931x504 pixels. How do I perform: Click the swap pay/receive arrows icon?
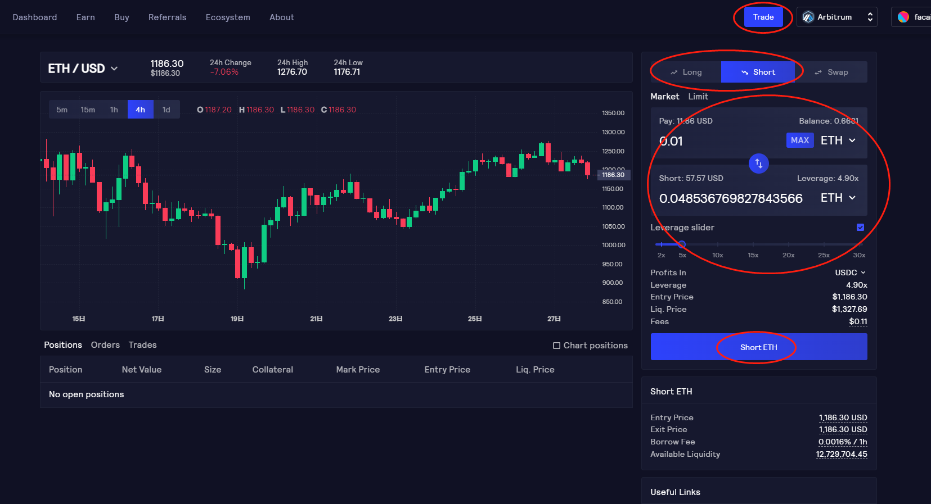(758, 164)
